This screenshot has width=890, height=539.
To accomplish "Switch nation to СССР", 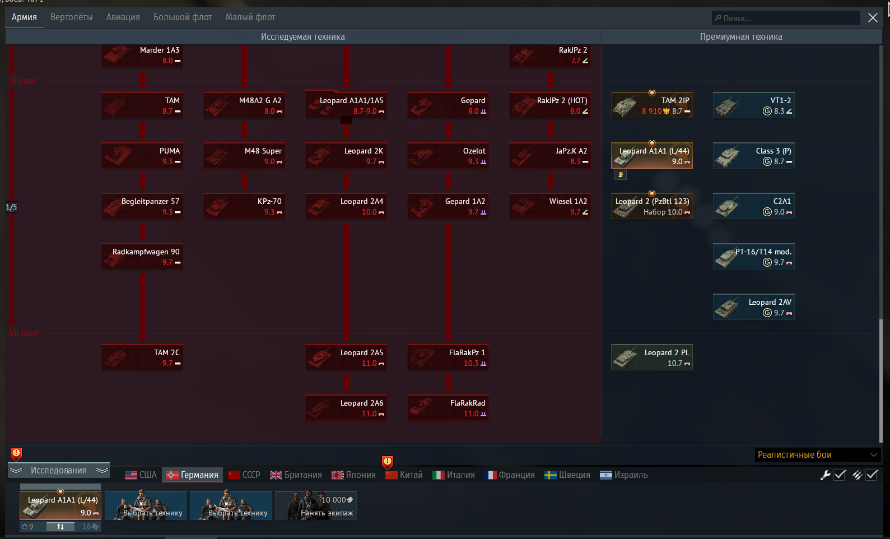I will tap(244, 475).
